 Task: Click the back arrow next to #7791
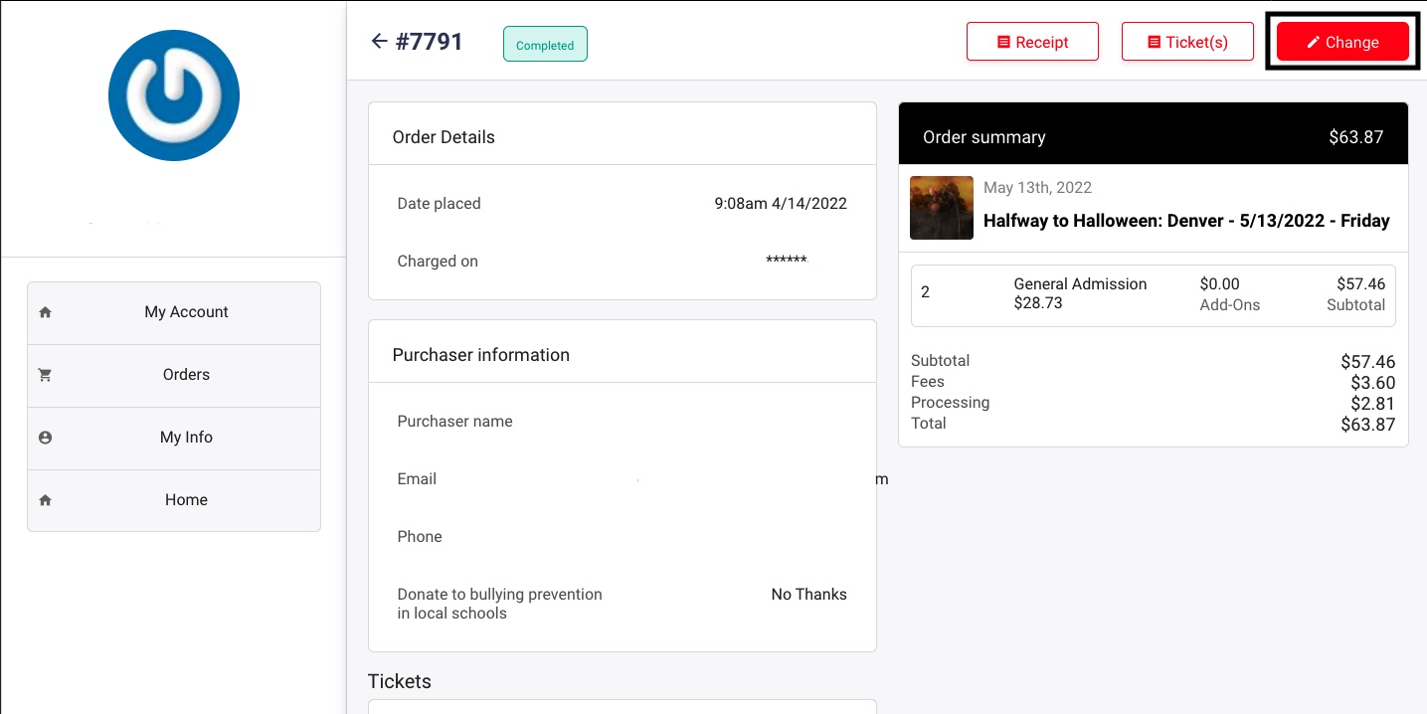point(378,42)
